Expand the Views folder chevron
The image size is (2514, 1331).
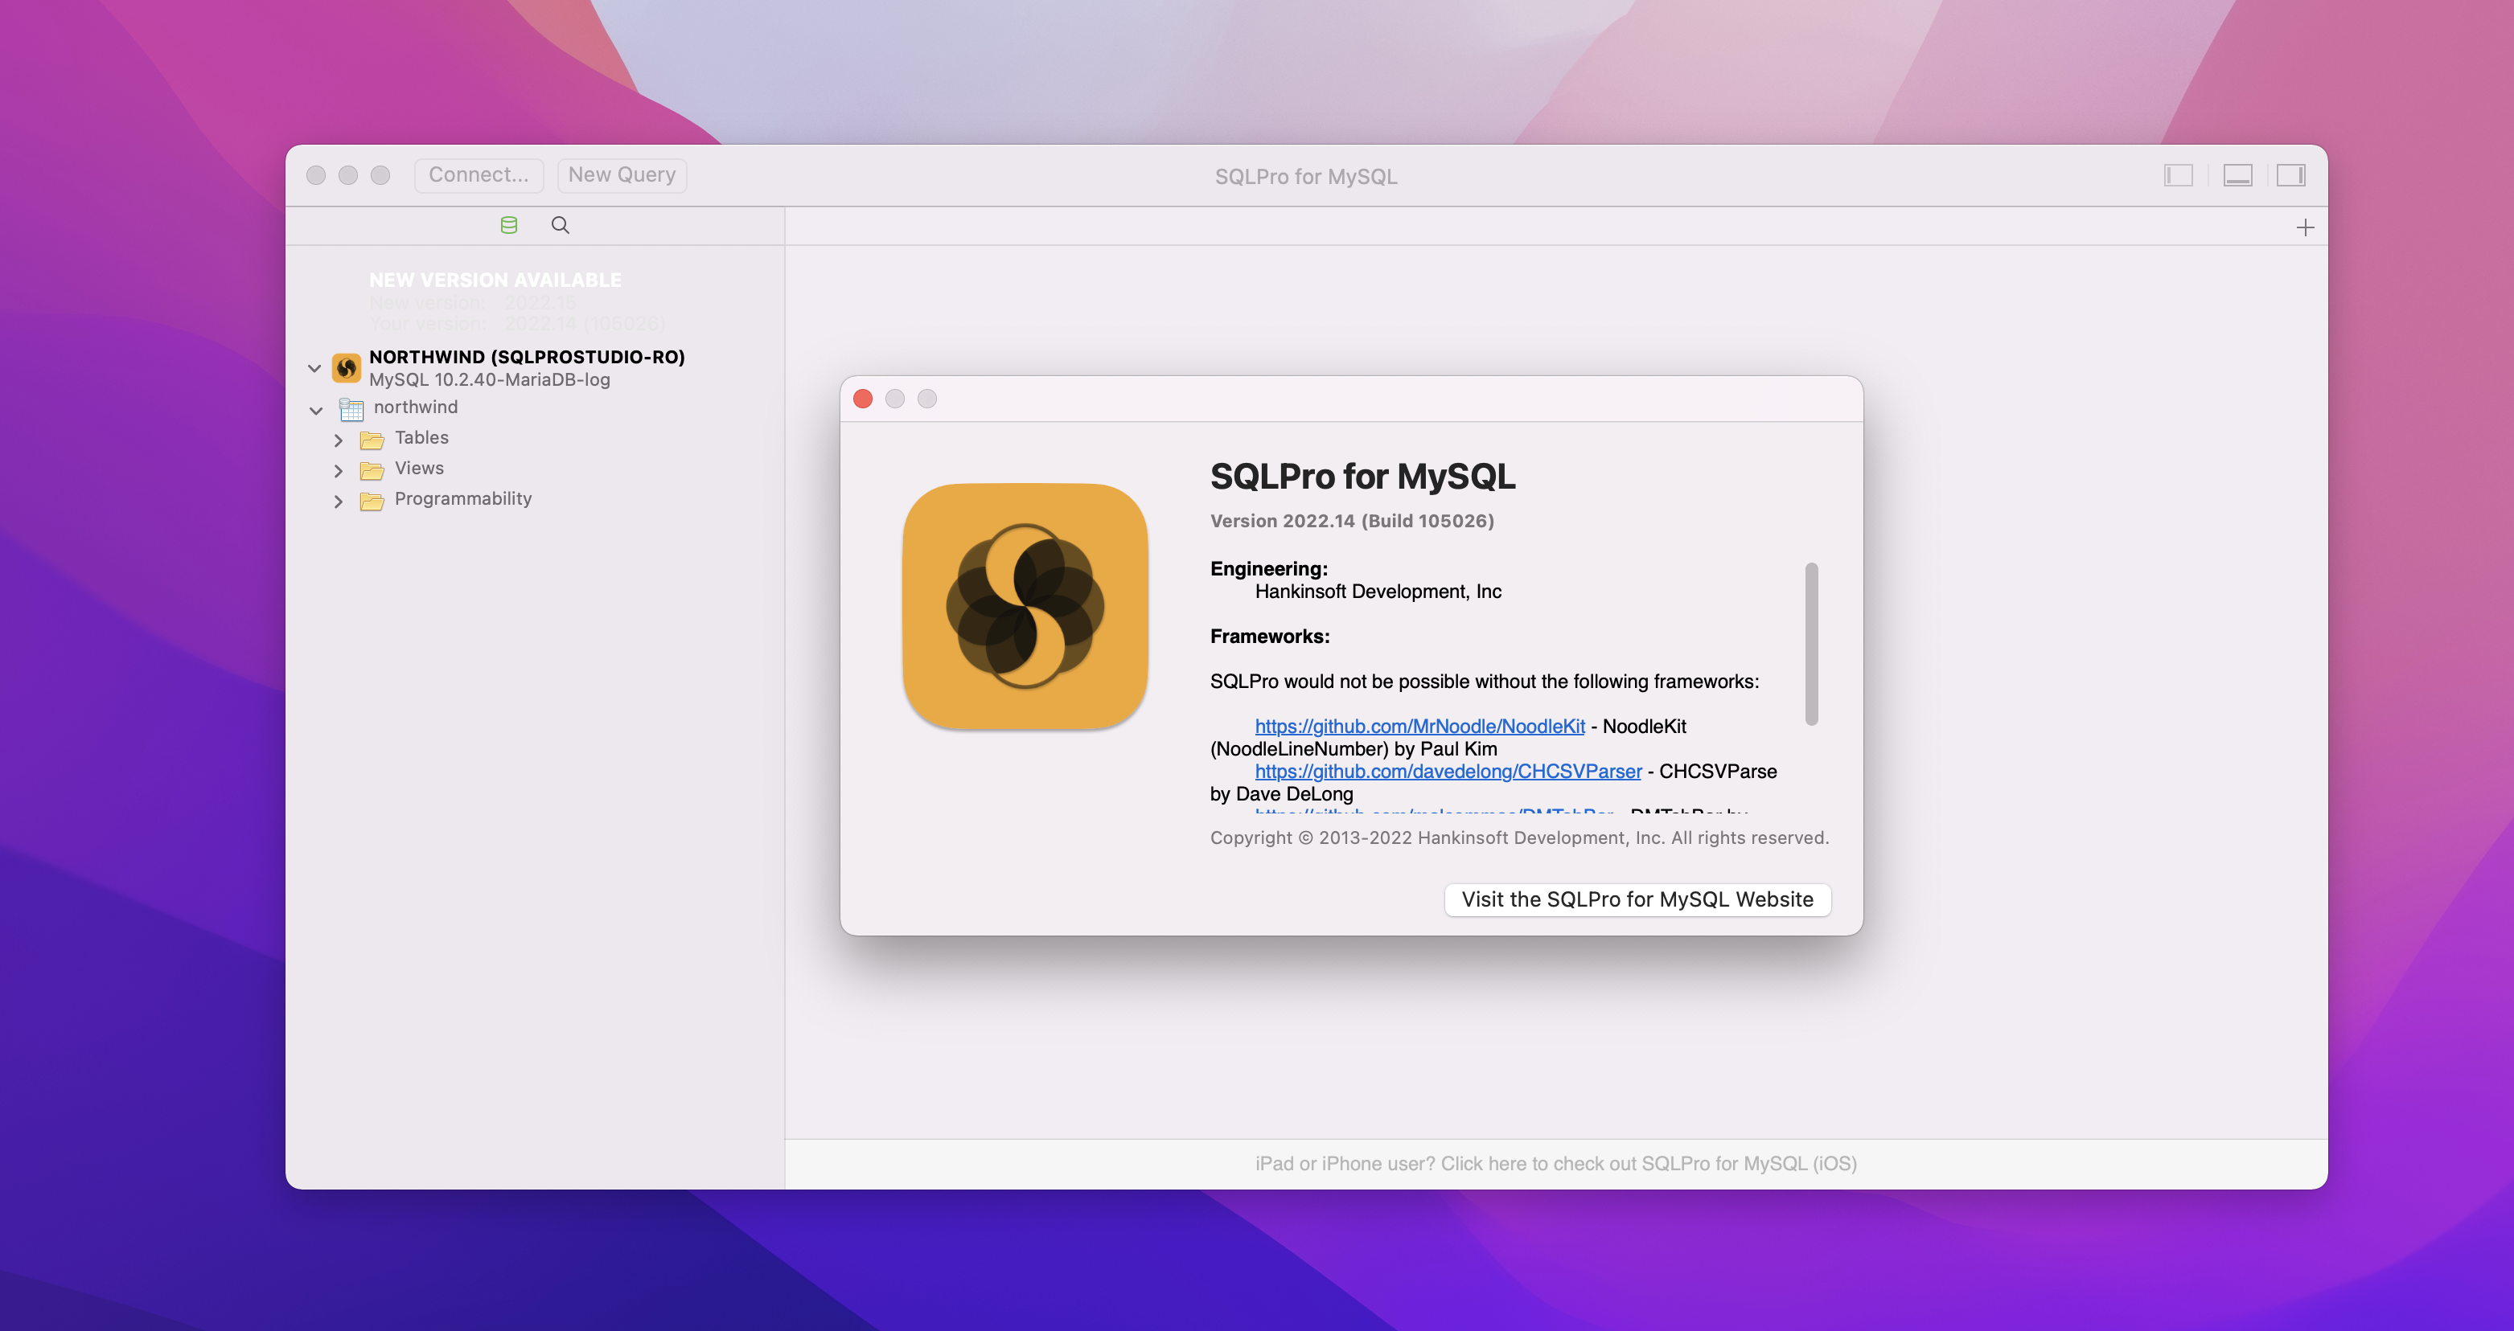tap(339, 471)
